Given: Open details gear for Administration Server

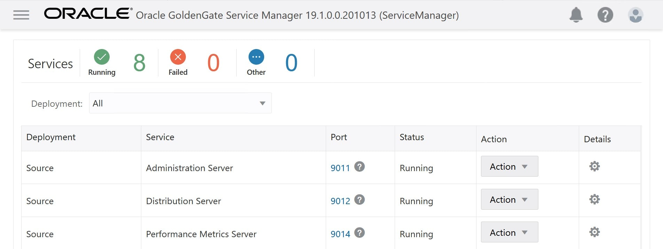Looking at the screenshot, I should coord(594,166).
